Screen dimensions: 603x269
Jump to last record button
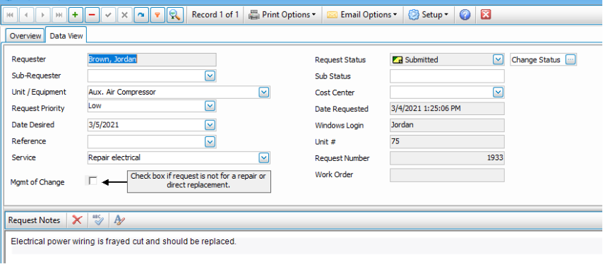(x=59, y=16)
